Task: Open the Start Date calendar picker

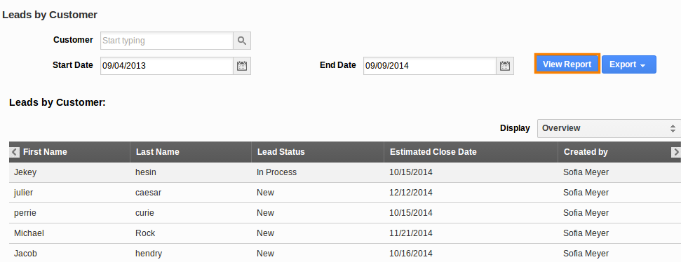Action: (x=242, y=66)
